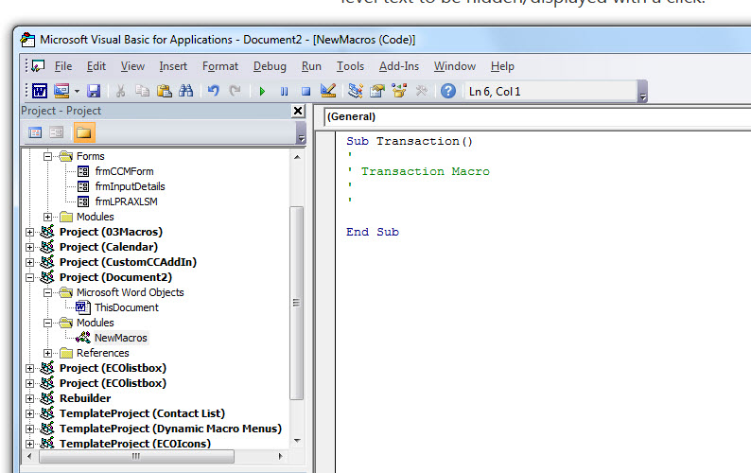
Task: Expand TemplateProject (Contact List)
Action: pos(29,413)
